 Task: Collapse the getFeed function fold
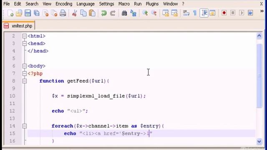click(x=25, y=81)
